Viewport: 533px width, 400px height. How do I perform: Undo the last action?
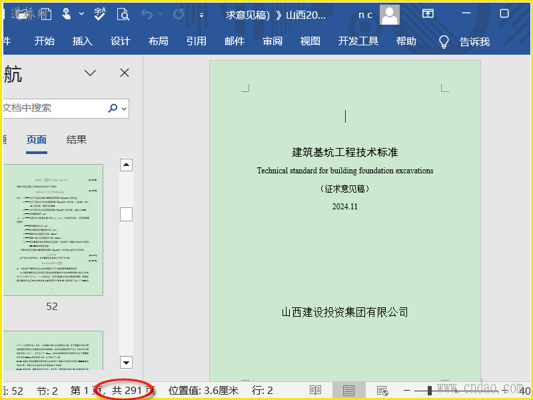tap(147, 14)
